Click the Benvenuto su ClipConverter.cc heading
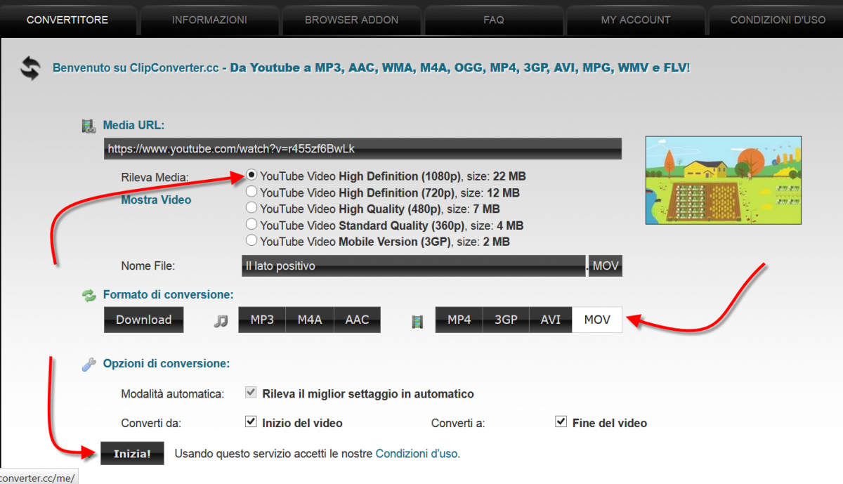The image size is (843, 484). (x=371, y=68)
